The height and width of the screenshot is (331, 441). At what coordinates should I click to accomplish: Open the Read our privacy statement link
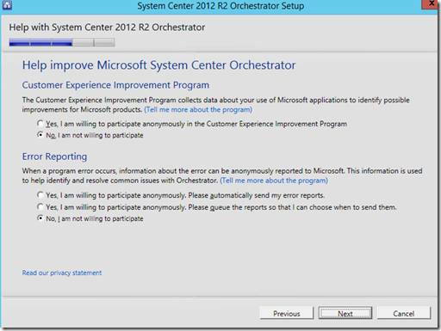coord(62,273)
